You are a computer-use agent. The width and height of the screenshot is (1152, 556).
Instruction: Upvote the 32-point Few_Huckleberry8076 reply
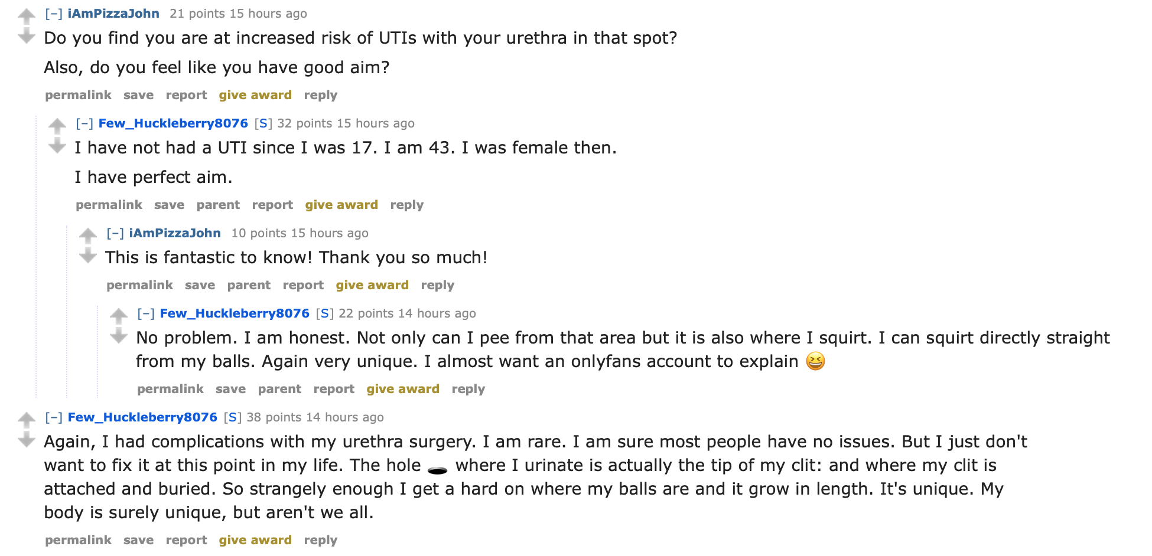[x=57, y=126]
